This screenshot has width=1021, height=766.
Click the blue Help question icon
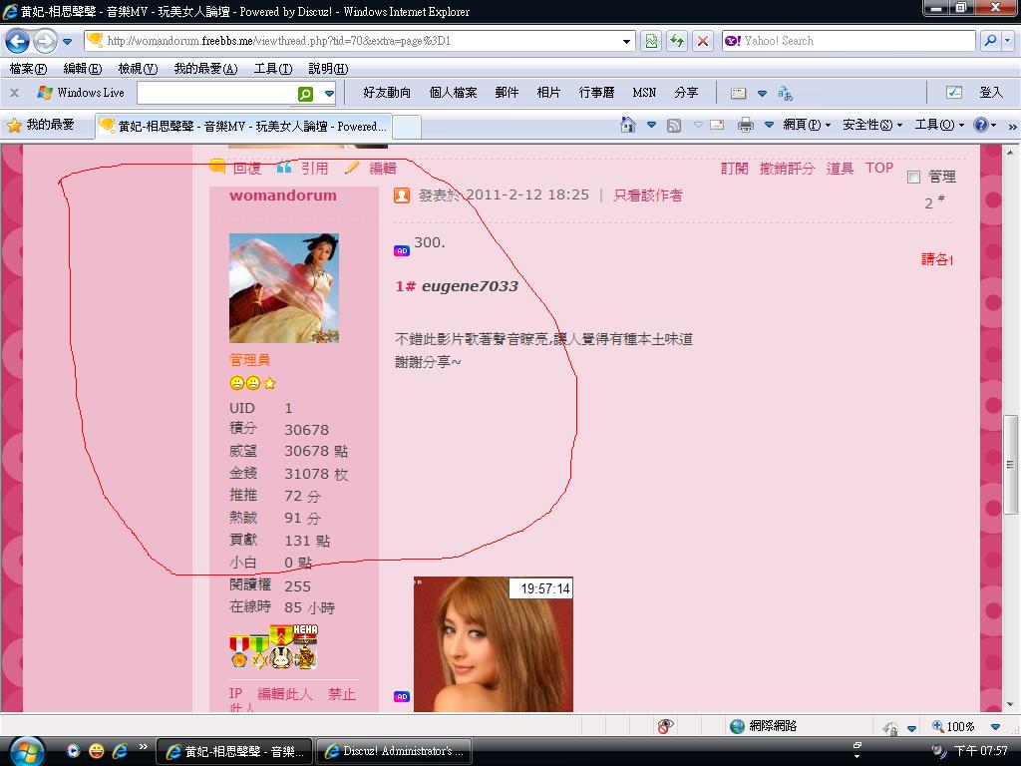tap(981, 125)
